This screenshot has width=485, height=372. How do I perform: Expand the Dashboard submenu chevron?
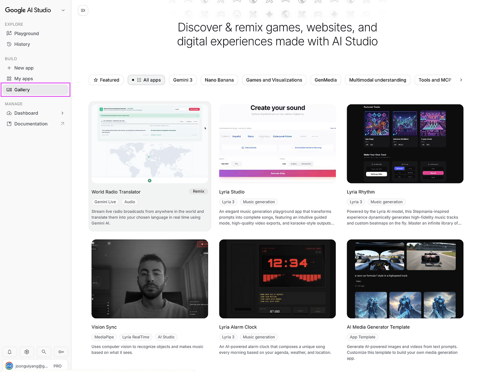coord(63,113)
